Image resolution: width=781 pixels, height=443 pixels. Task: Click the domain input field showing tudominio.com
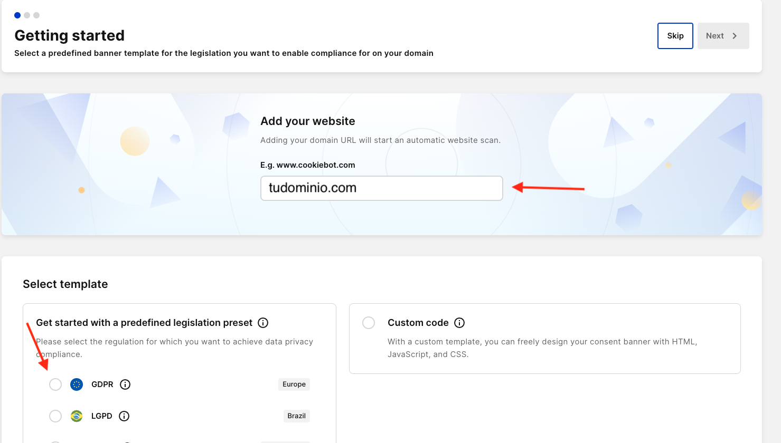381,188
